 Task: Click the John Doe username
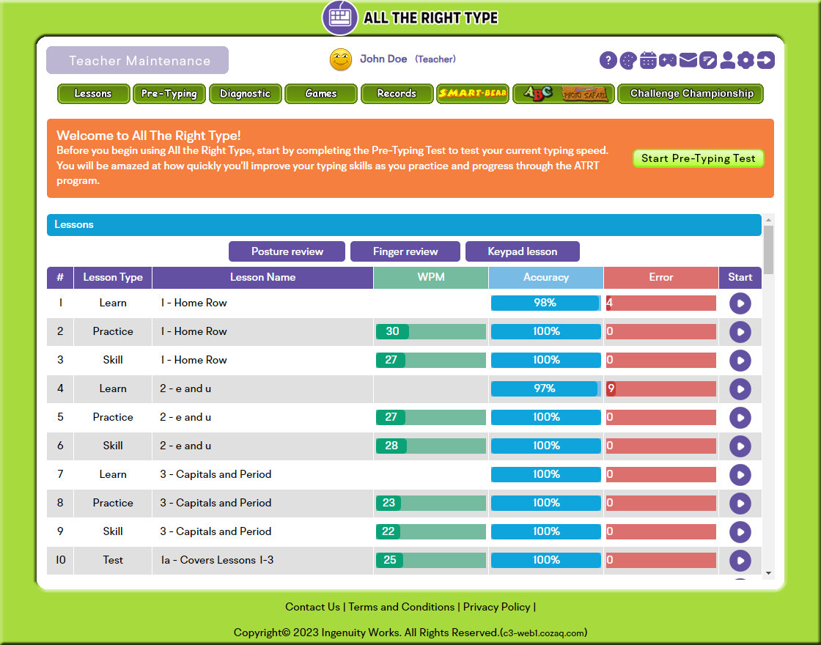(x=383, y=59)
